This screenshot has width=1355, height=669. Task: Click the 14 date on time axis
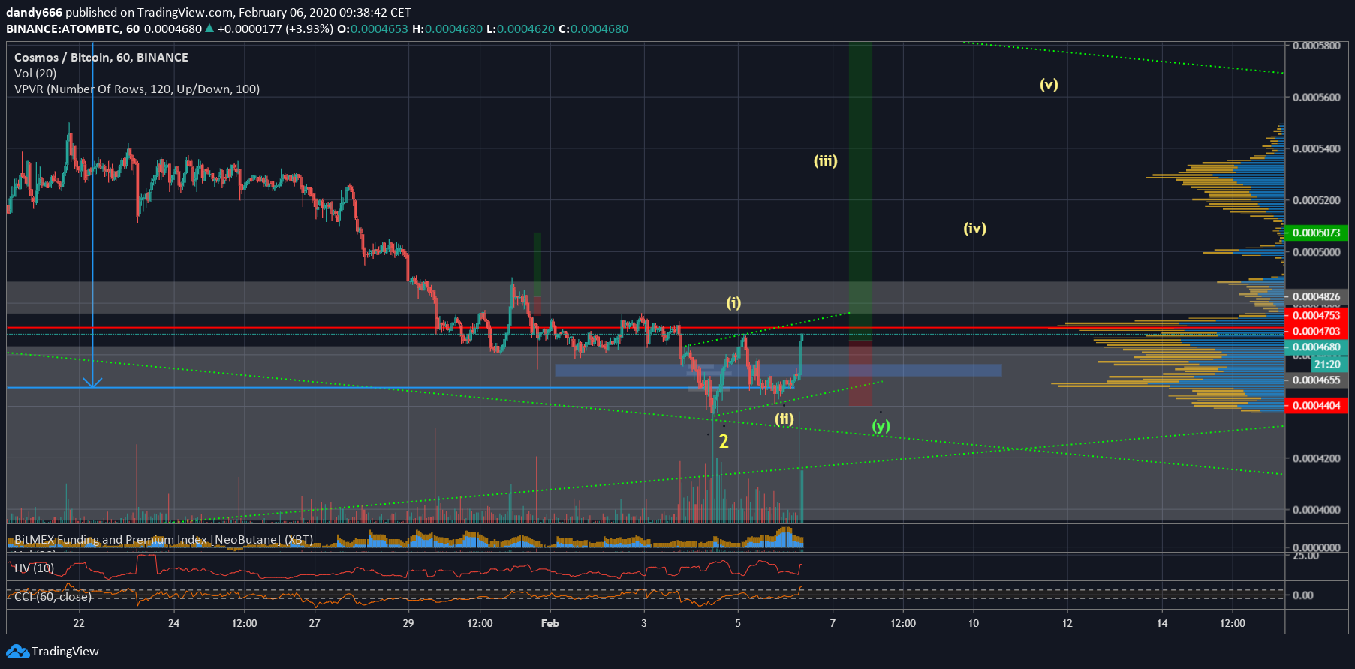[x=1162, y=623]
